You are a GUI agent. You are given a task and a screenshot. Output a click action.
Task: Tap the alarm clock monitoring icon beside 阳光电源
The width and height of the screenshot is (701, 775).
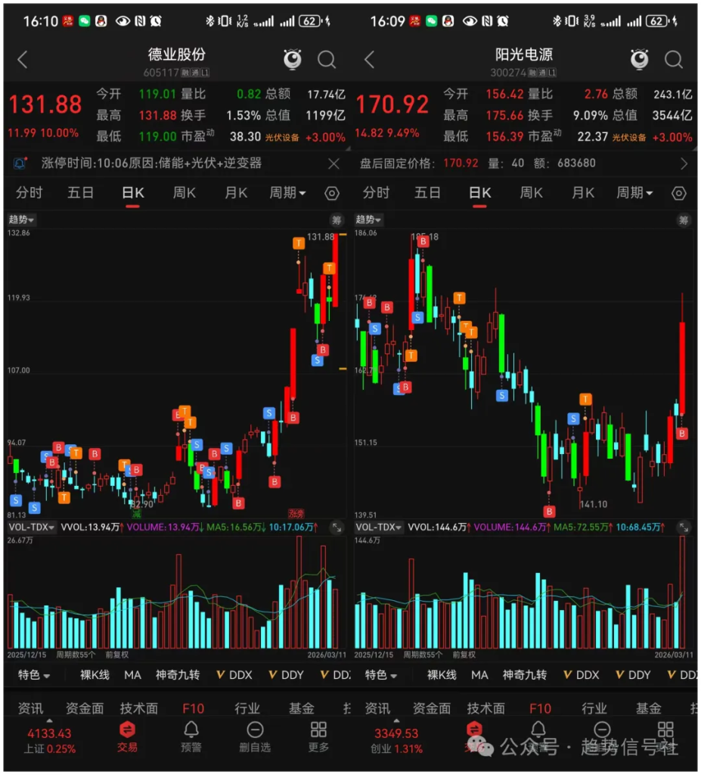click(x=639, y=60)
